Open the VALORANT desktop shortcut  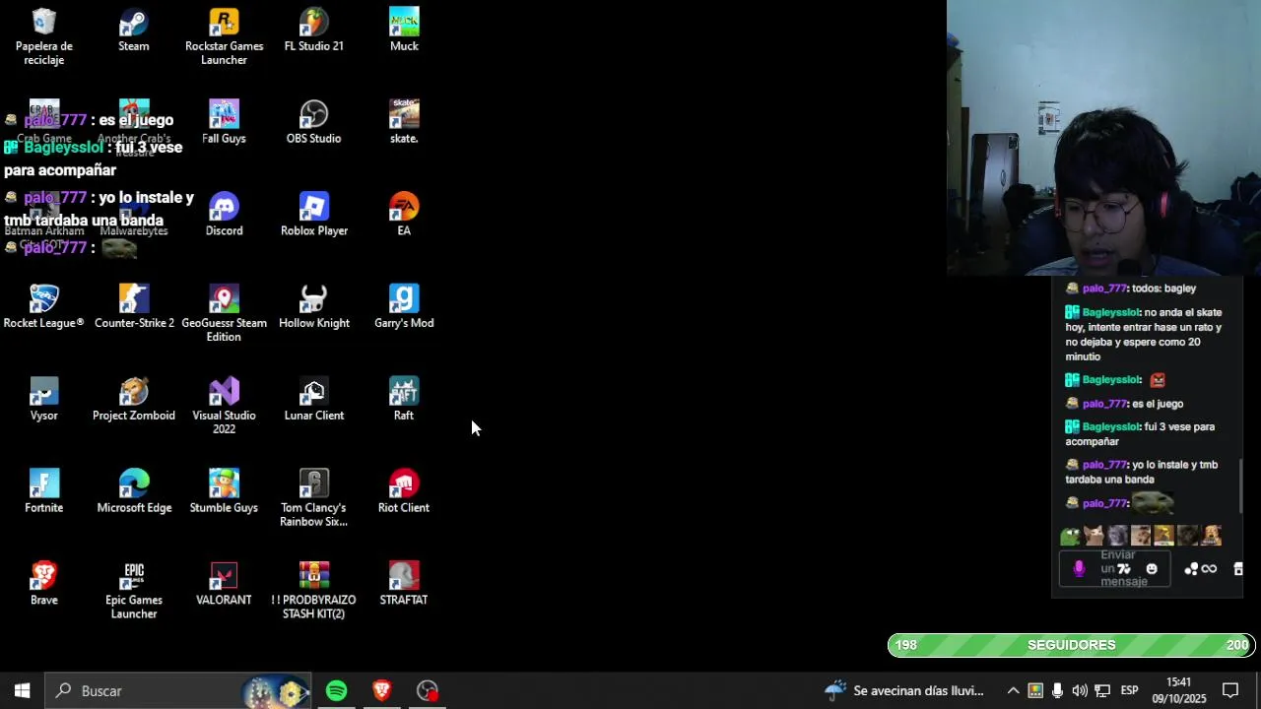click(x=224, y=585)
